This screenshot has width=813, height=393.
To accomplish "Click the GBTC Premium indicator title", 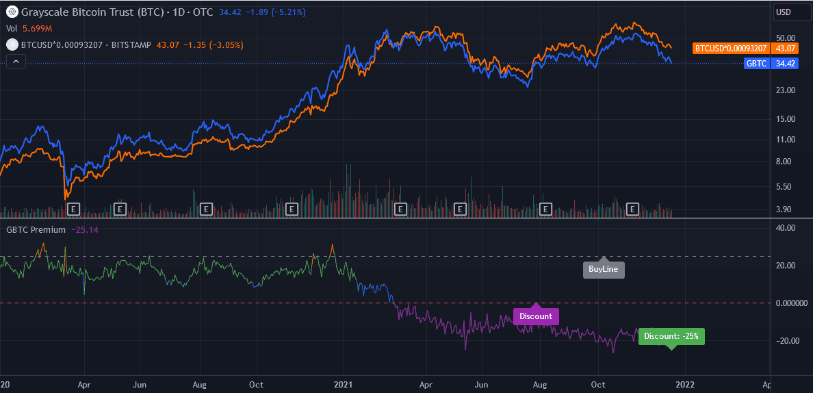I will (x=36, y=229).
